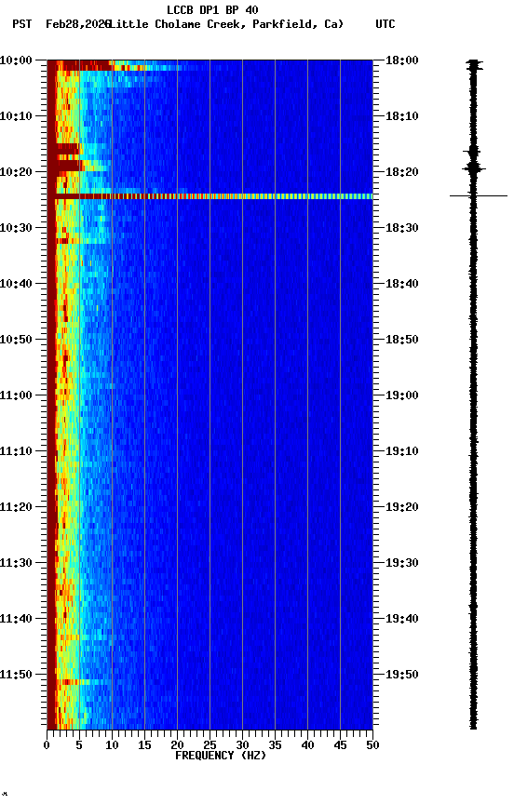Click the '11:10' PST time label
514x804 pixels.
pyautogui.click(x=16, y=451)
